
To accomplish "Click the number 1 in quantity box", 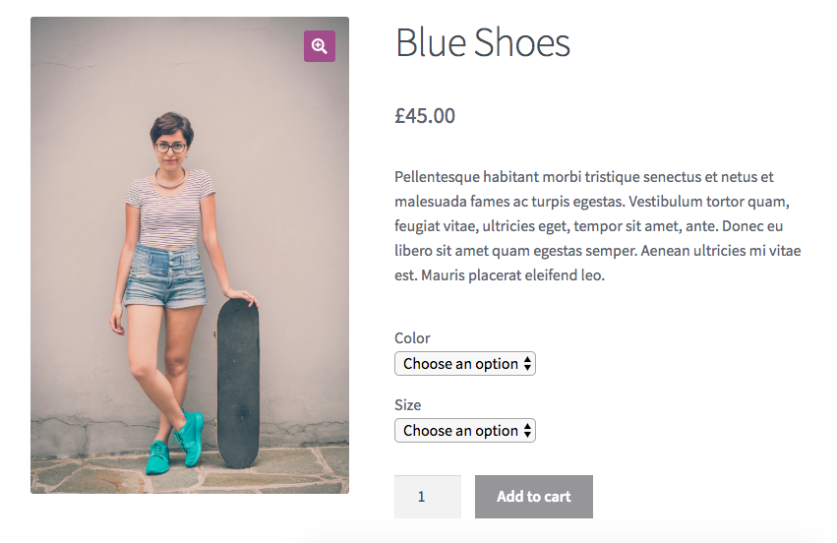I will [421, 497].
